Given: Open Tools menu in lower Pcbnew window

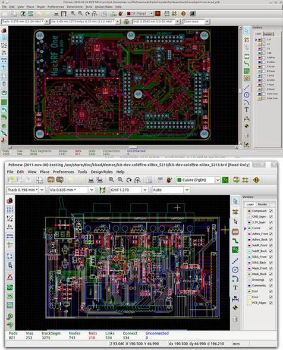Looking at the screenshot, I should click(x=82, y=172).
